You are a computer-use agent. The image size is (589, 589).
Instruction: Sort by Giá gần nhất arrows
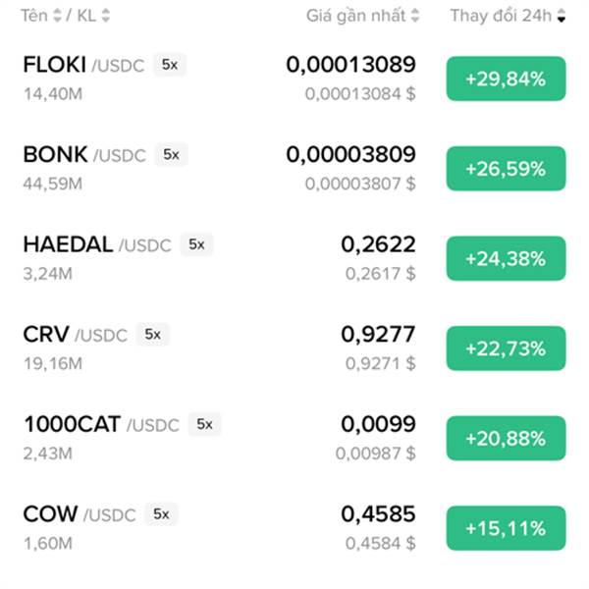coord(414,16)
